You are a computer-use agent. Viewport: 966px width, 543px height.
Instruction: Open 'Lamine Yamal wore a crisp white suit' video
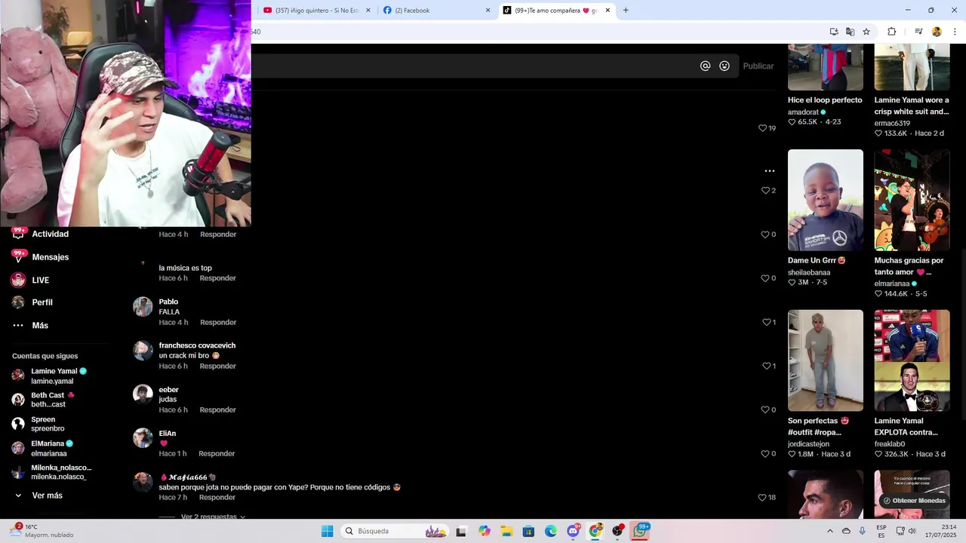tap(912, 67)
